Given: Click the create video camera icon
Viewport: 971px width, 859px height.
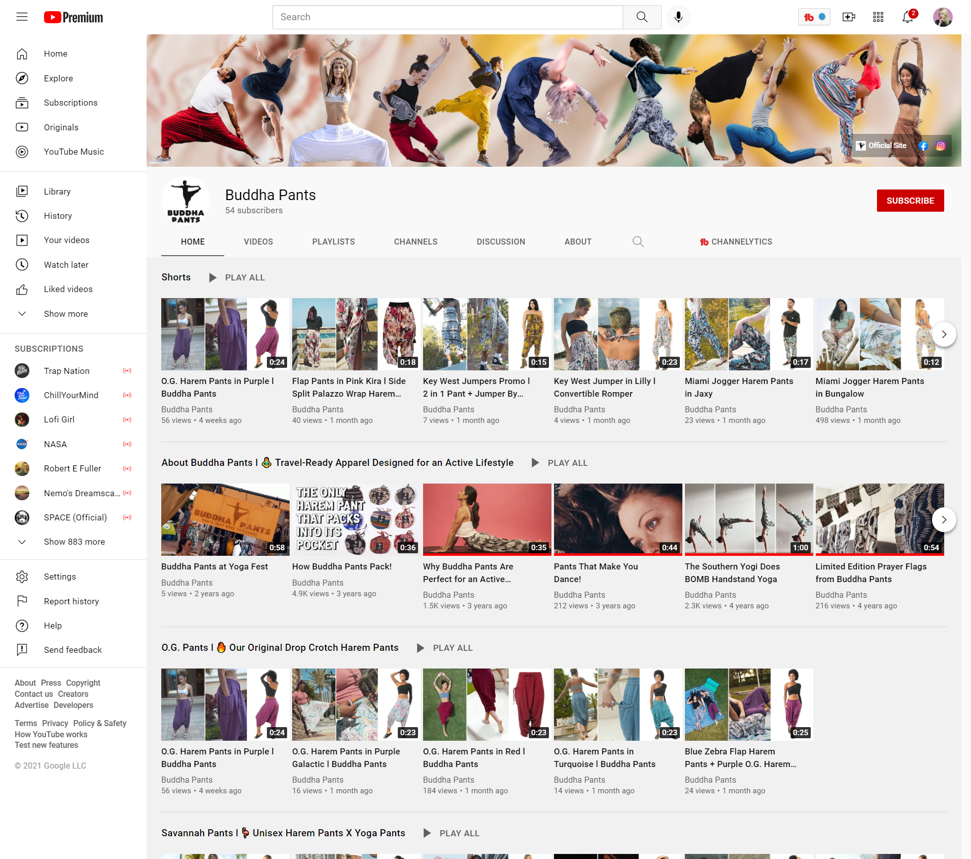Looking at the screenshot, I should (x=849, y=17).
